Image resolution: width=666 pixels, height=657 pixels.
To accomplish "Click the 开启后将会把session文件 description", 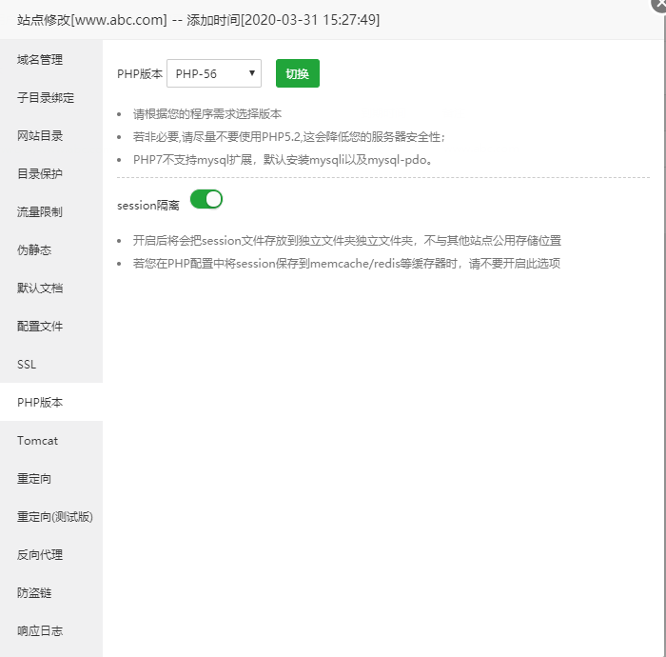I will tap(347, 241).
